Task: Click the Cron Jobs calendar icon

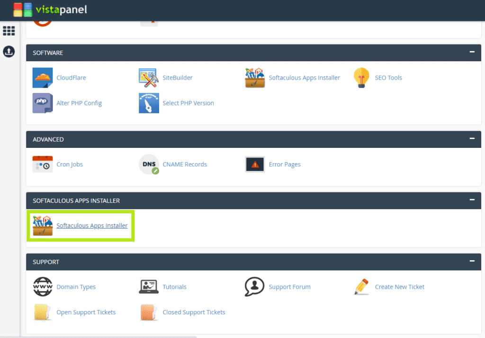Action: 42,164
